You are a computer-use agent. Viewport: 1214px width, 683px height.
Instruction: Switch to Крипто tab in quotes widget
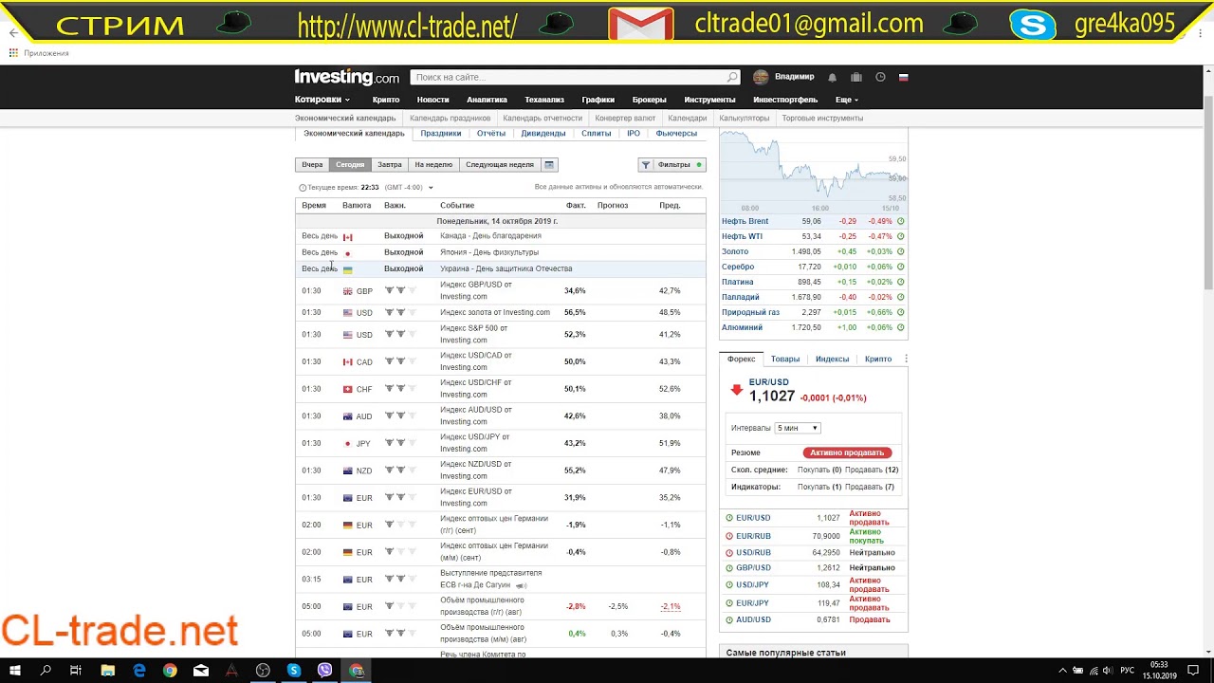tap(878, 359)
